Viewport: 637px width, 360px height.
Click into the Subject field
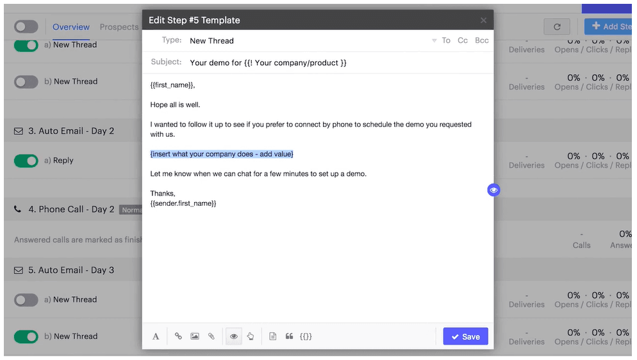coord(320,63)
